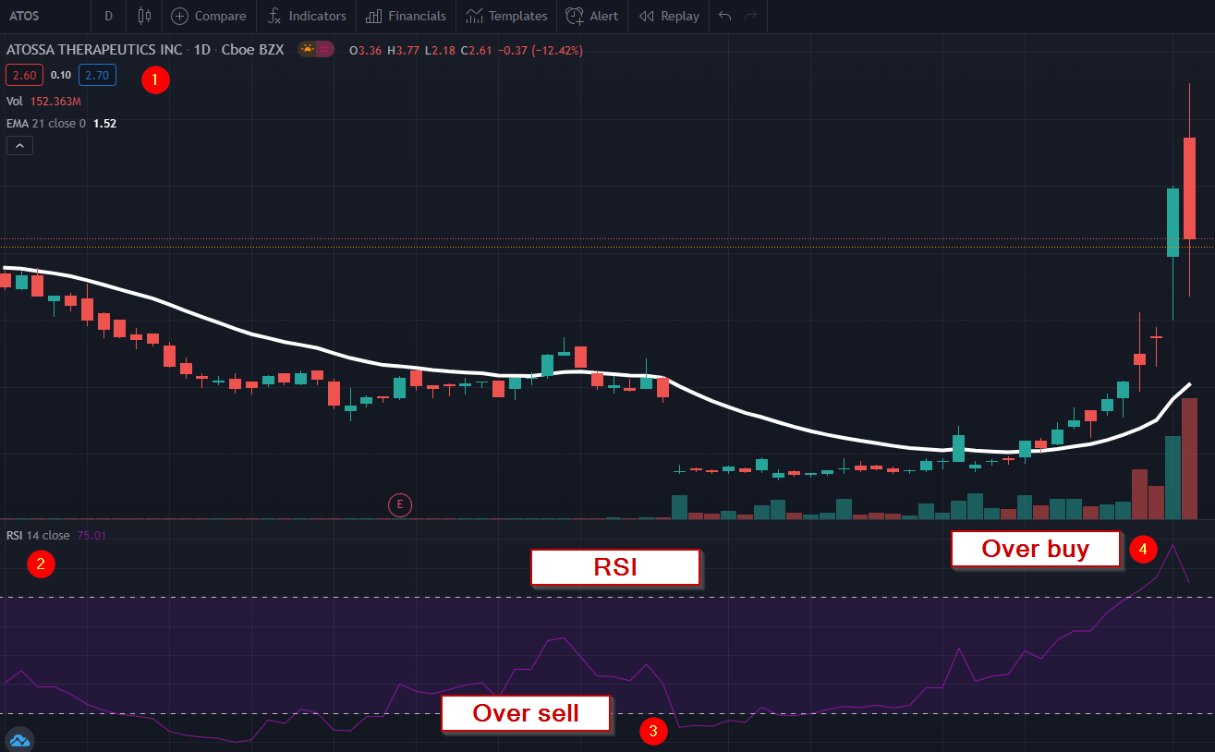
Task: Click the undo arrow
Action: 725,16
